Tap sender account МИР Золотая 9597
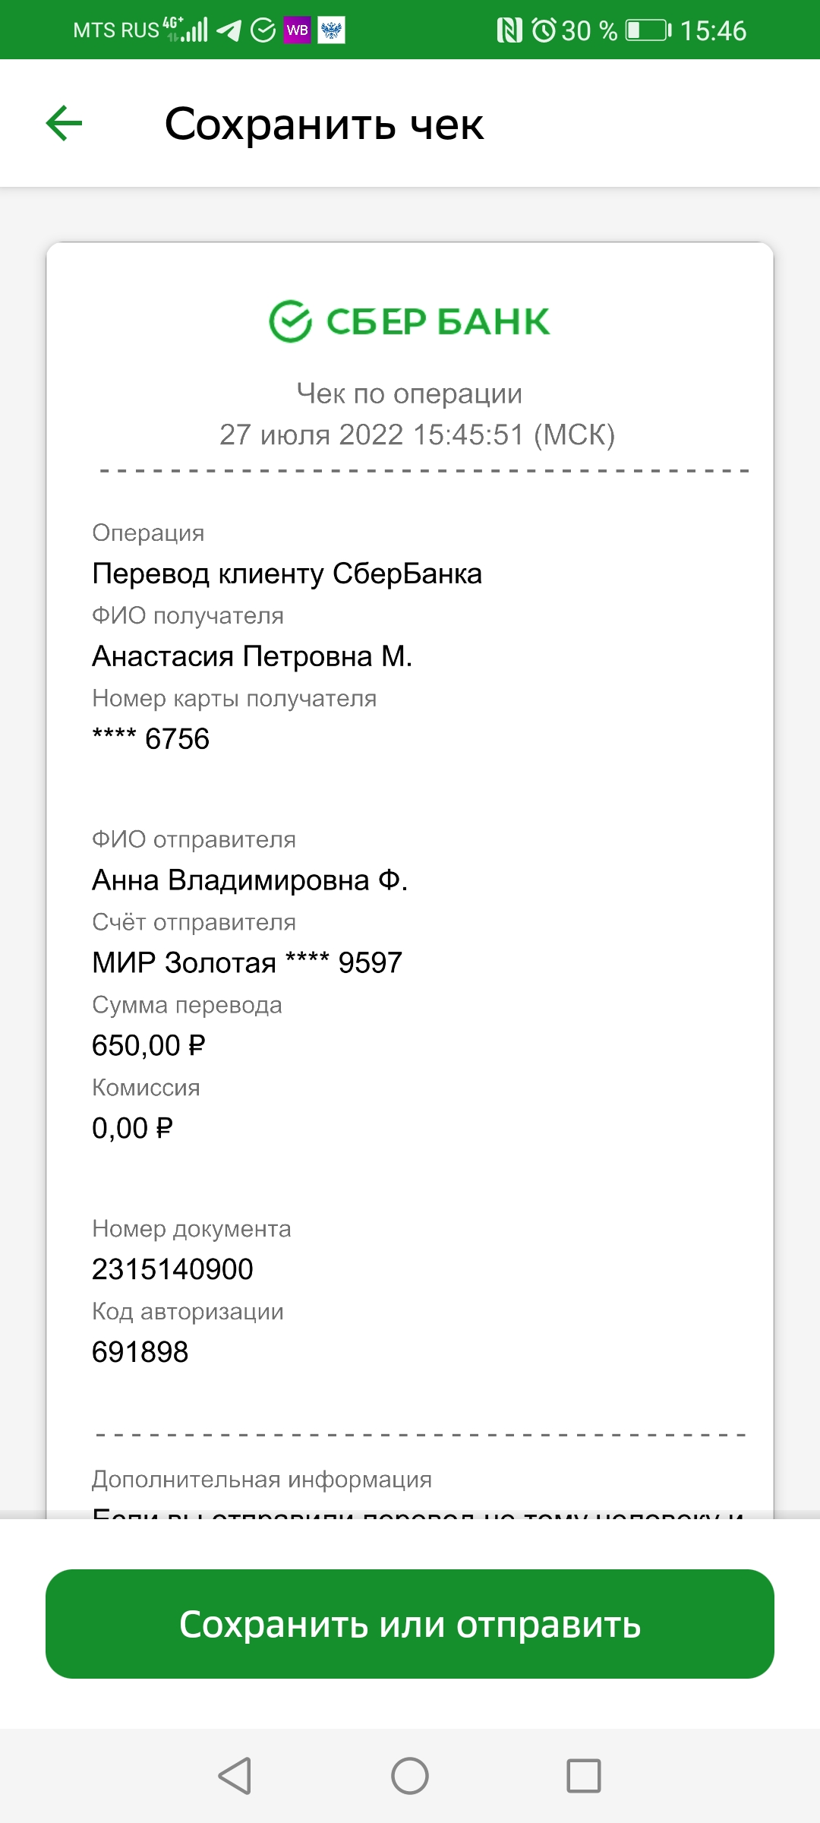Screen dimensions: 820x1823 pyautogui.click(x=247, y=963)
